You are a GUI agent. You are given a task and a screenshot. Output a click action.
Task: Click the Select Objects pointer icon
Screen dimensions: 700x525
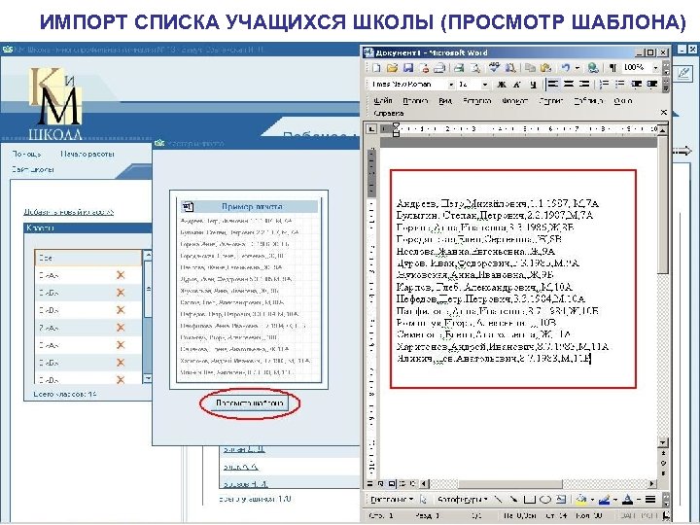point(424,500)
